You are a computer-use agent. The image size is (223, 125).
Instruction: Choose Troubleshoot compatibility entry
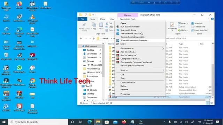(x=133, y=37)
